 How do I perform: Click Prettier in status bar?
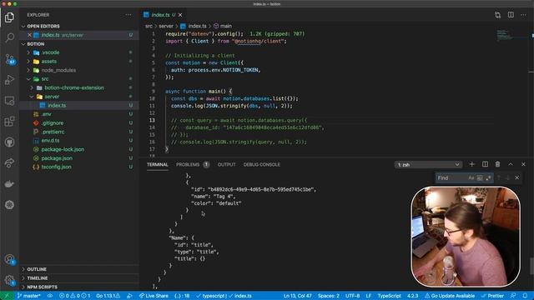click(x=492, y=296)
